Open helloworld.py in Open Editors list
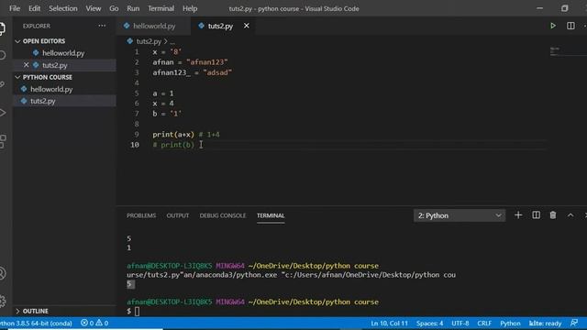 (x=63, y=53)
